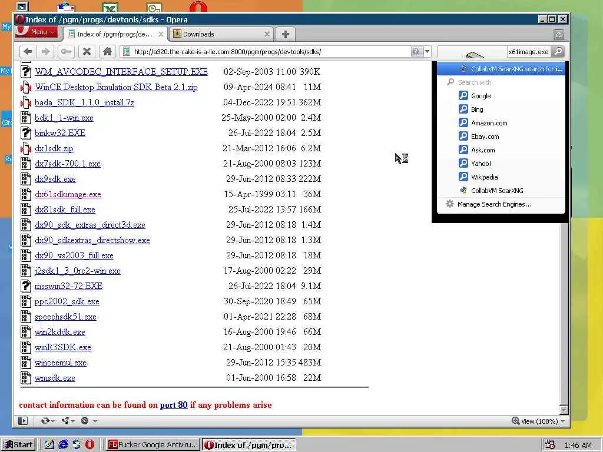
Task: Click scrollbar down arrow of the page
Action: [x=564, y=410]
